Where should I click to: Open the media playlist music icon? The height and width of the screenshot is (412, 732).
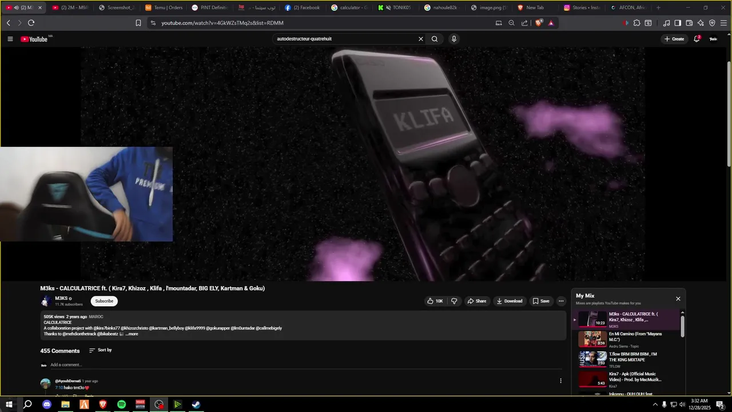point(666,23)
